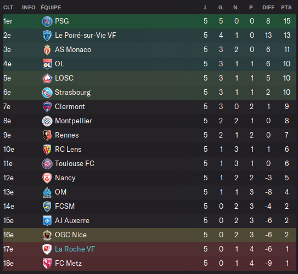Click the OGC Nice club badge
The image size is (298, 274).
tap(47, 235)
